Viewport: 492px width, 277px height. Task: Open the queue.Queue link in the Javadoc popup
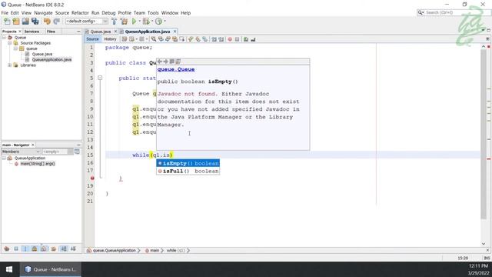tap(176, 69)
